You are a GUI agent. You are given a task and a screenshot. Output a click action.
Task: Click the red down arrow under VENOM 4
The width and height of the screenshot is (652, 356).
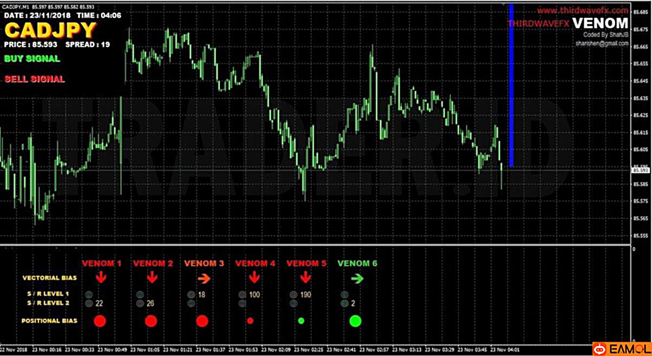[x=255, y=278]
